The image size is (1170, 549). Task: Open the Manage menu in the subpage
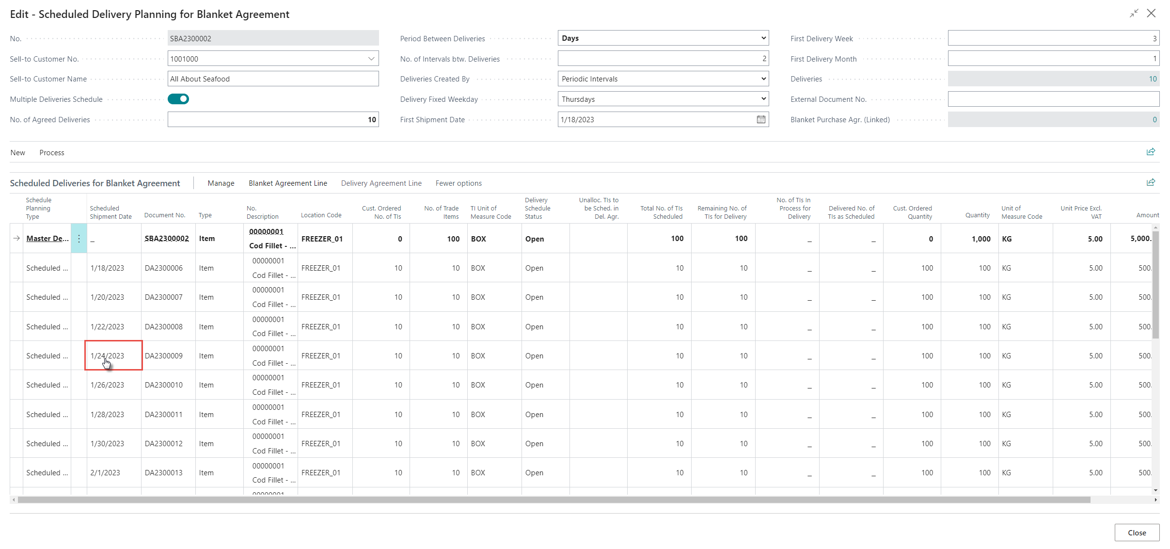click(x=221, y=183)
